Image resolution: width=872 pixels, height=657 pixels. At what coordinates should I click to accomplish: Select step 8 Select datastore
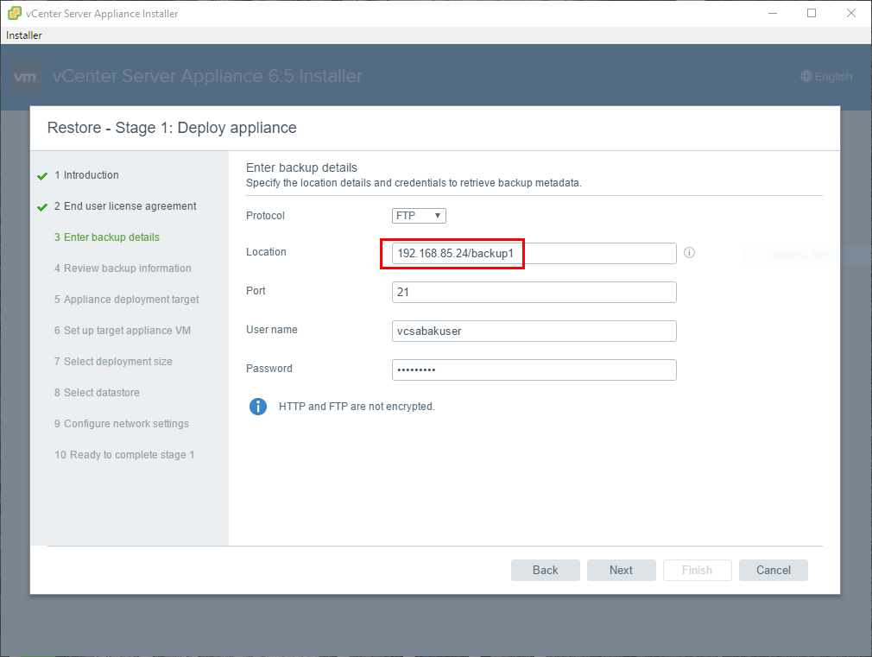97,394
